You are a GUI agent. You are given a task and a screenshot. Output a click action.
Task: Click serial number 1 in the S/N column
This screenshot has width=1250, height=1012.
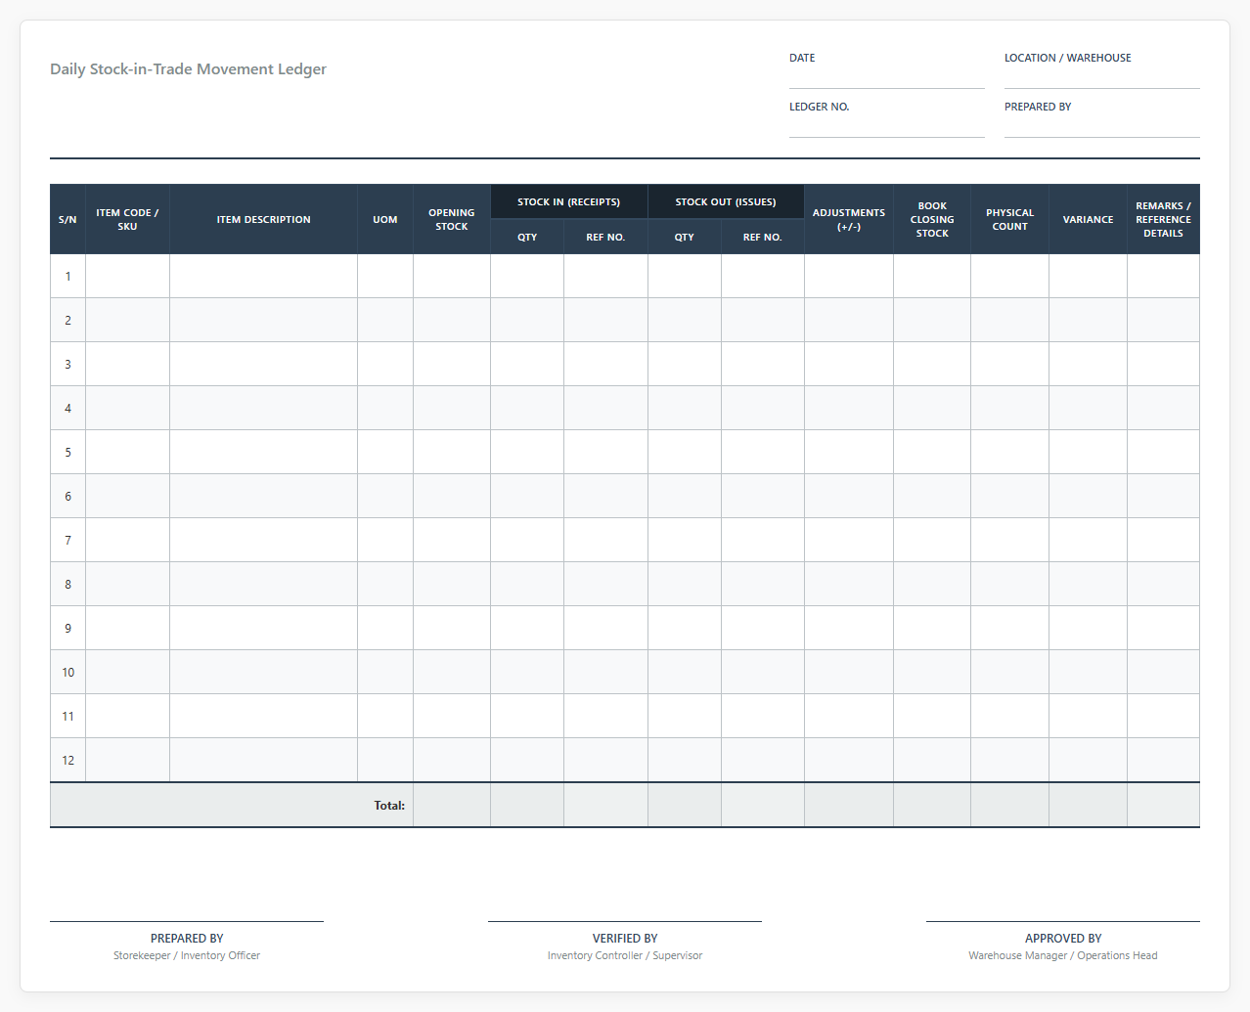(x=67, y=276)
